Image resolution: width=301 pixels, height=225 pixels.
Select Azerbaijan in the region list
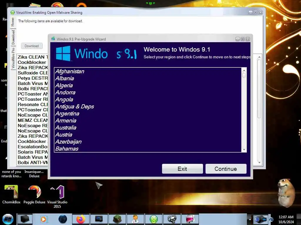coord(148,142)
